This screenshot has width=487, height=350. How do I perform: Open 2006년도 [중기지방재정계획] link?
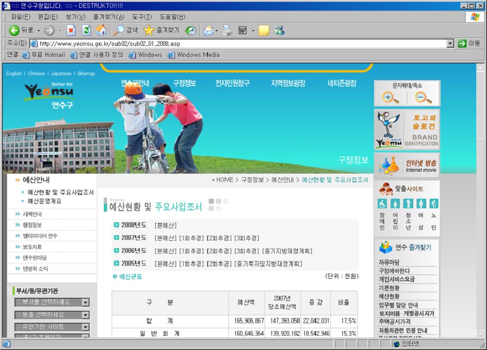tap(287, 251)
